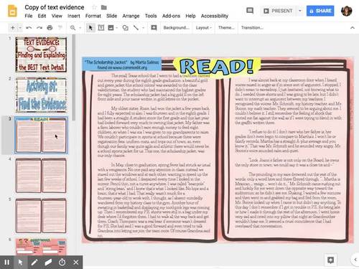Expand the new slide layout dropdown arrow

[x=20, y=28]
